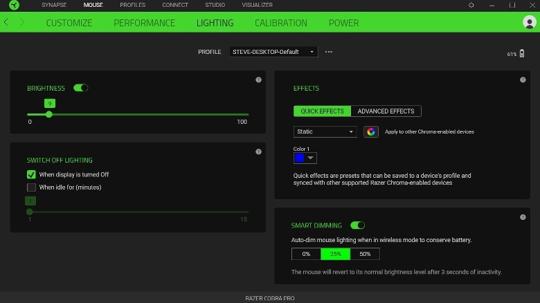Viewport: 540px width, 303px height.
Task: Select Quick Effects button
Action: pos(322,111)
